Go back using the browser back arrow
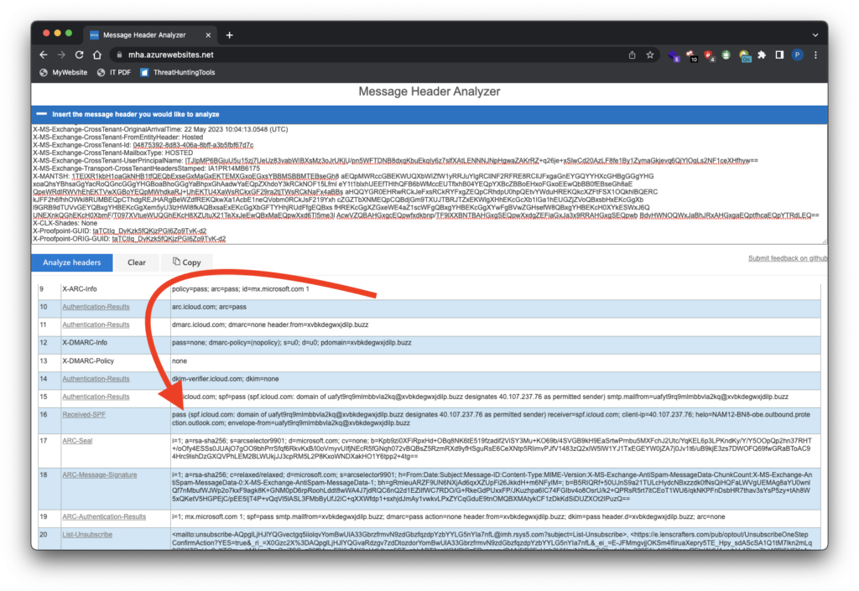Screen dimensions: 859x591 44,54
